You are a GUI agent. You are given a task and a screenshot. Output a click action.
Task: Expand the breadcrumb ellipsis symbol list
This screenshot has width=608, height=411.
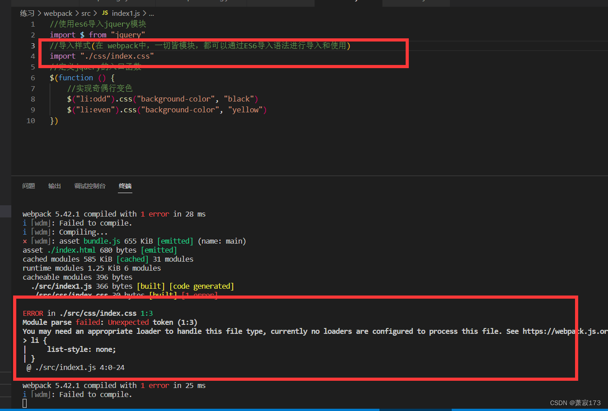pos(151,14)
